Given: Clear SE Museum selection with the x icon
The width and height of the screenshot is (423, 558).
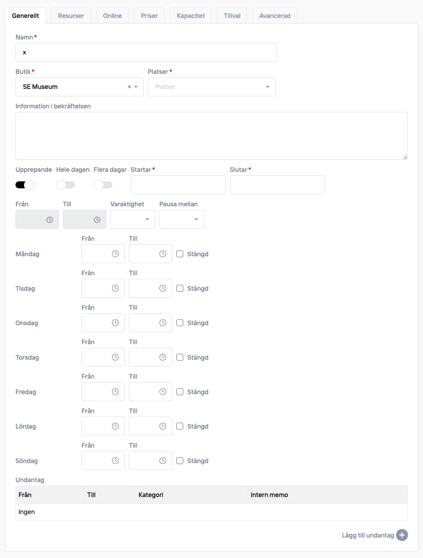Looking at the screenshot, I should coord(129,87).
